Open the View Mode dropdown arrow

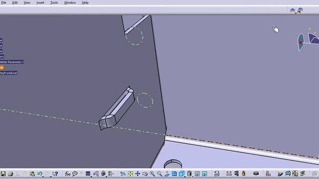pos(193,177)
